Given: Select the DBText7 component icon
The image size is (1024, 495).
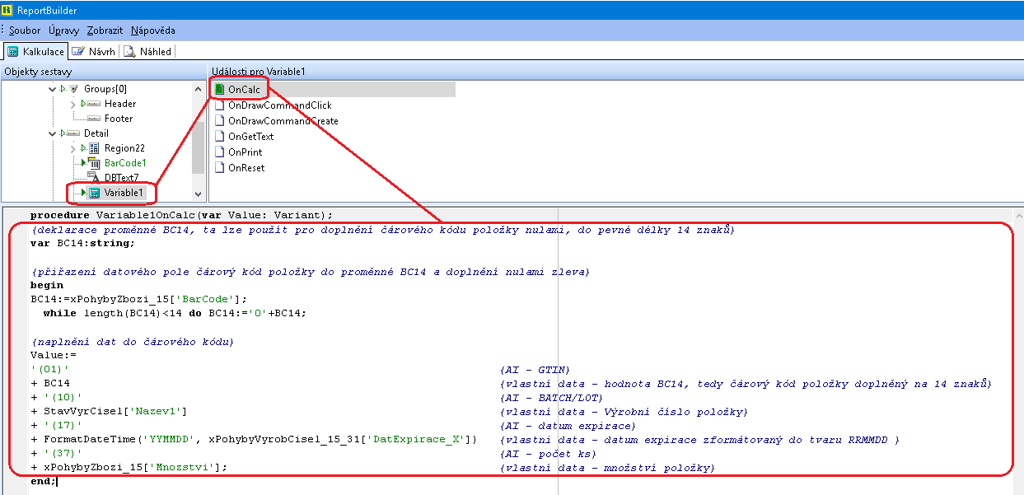Looking at the screenshot, I should click(94, 178).
